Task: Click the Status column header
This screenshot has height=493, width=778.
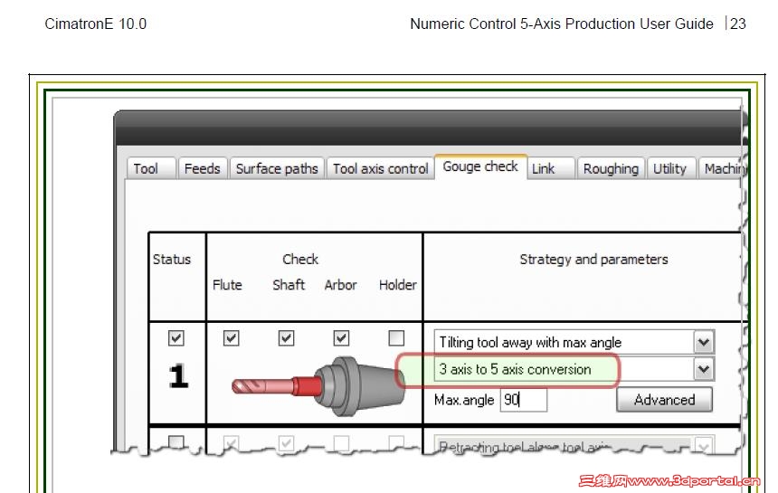Action: tap(172, 260)
